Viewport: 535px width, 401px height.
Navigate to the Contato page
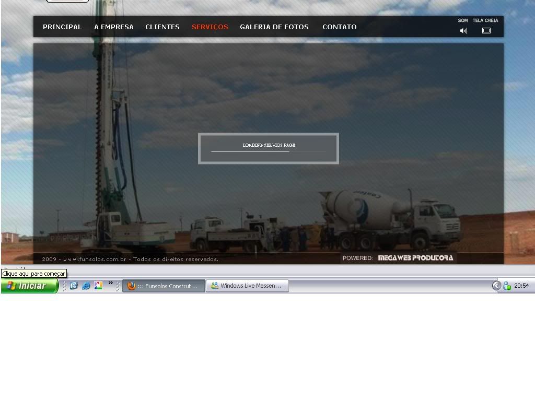[340, 27]
